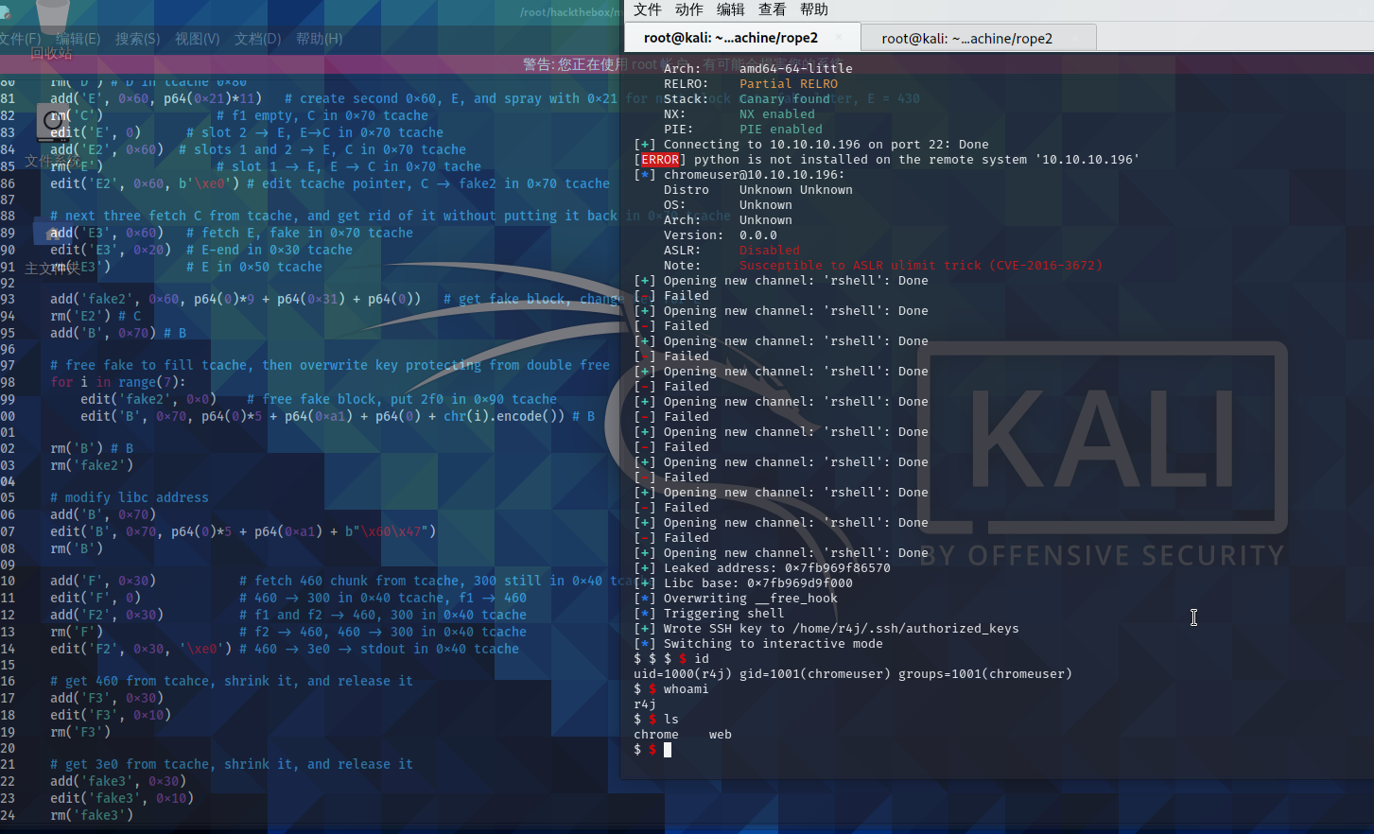Click comment '# get 3e0 from tcache' line

pyautogui.click(x=232, y=764)
